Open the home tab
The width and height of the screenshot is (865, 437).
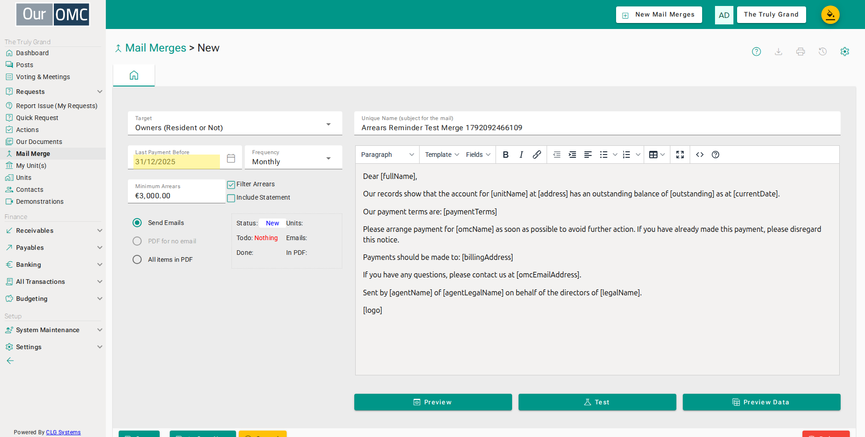tap(134, 75)
